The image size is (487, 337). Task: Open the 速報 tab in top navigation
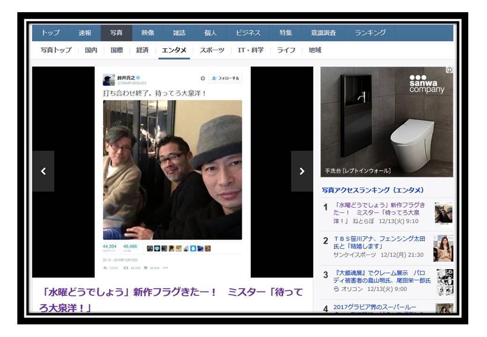(85, 33)
